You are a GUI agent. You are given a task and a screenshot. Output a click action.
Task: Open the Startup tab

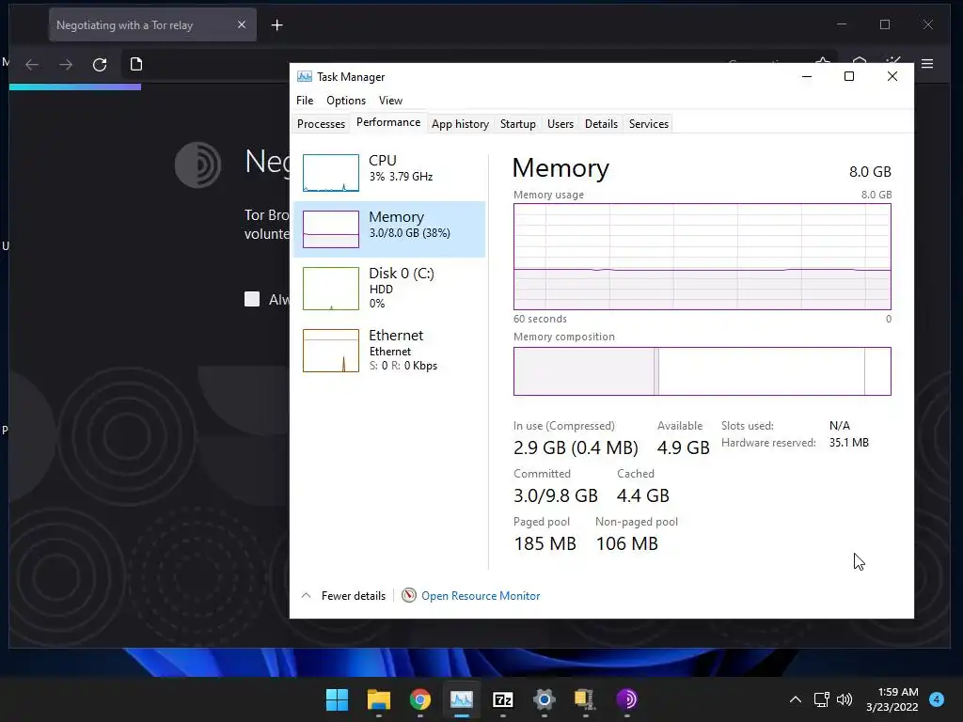pyautogui.click(x=518, y=123)
